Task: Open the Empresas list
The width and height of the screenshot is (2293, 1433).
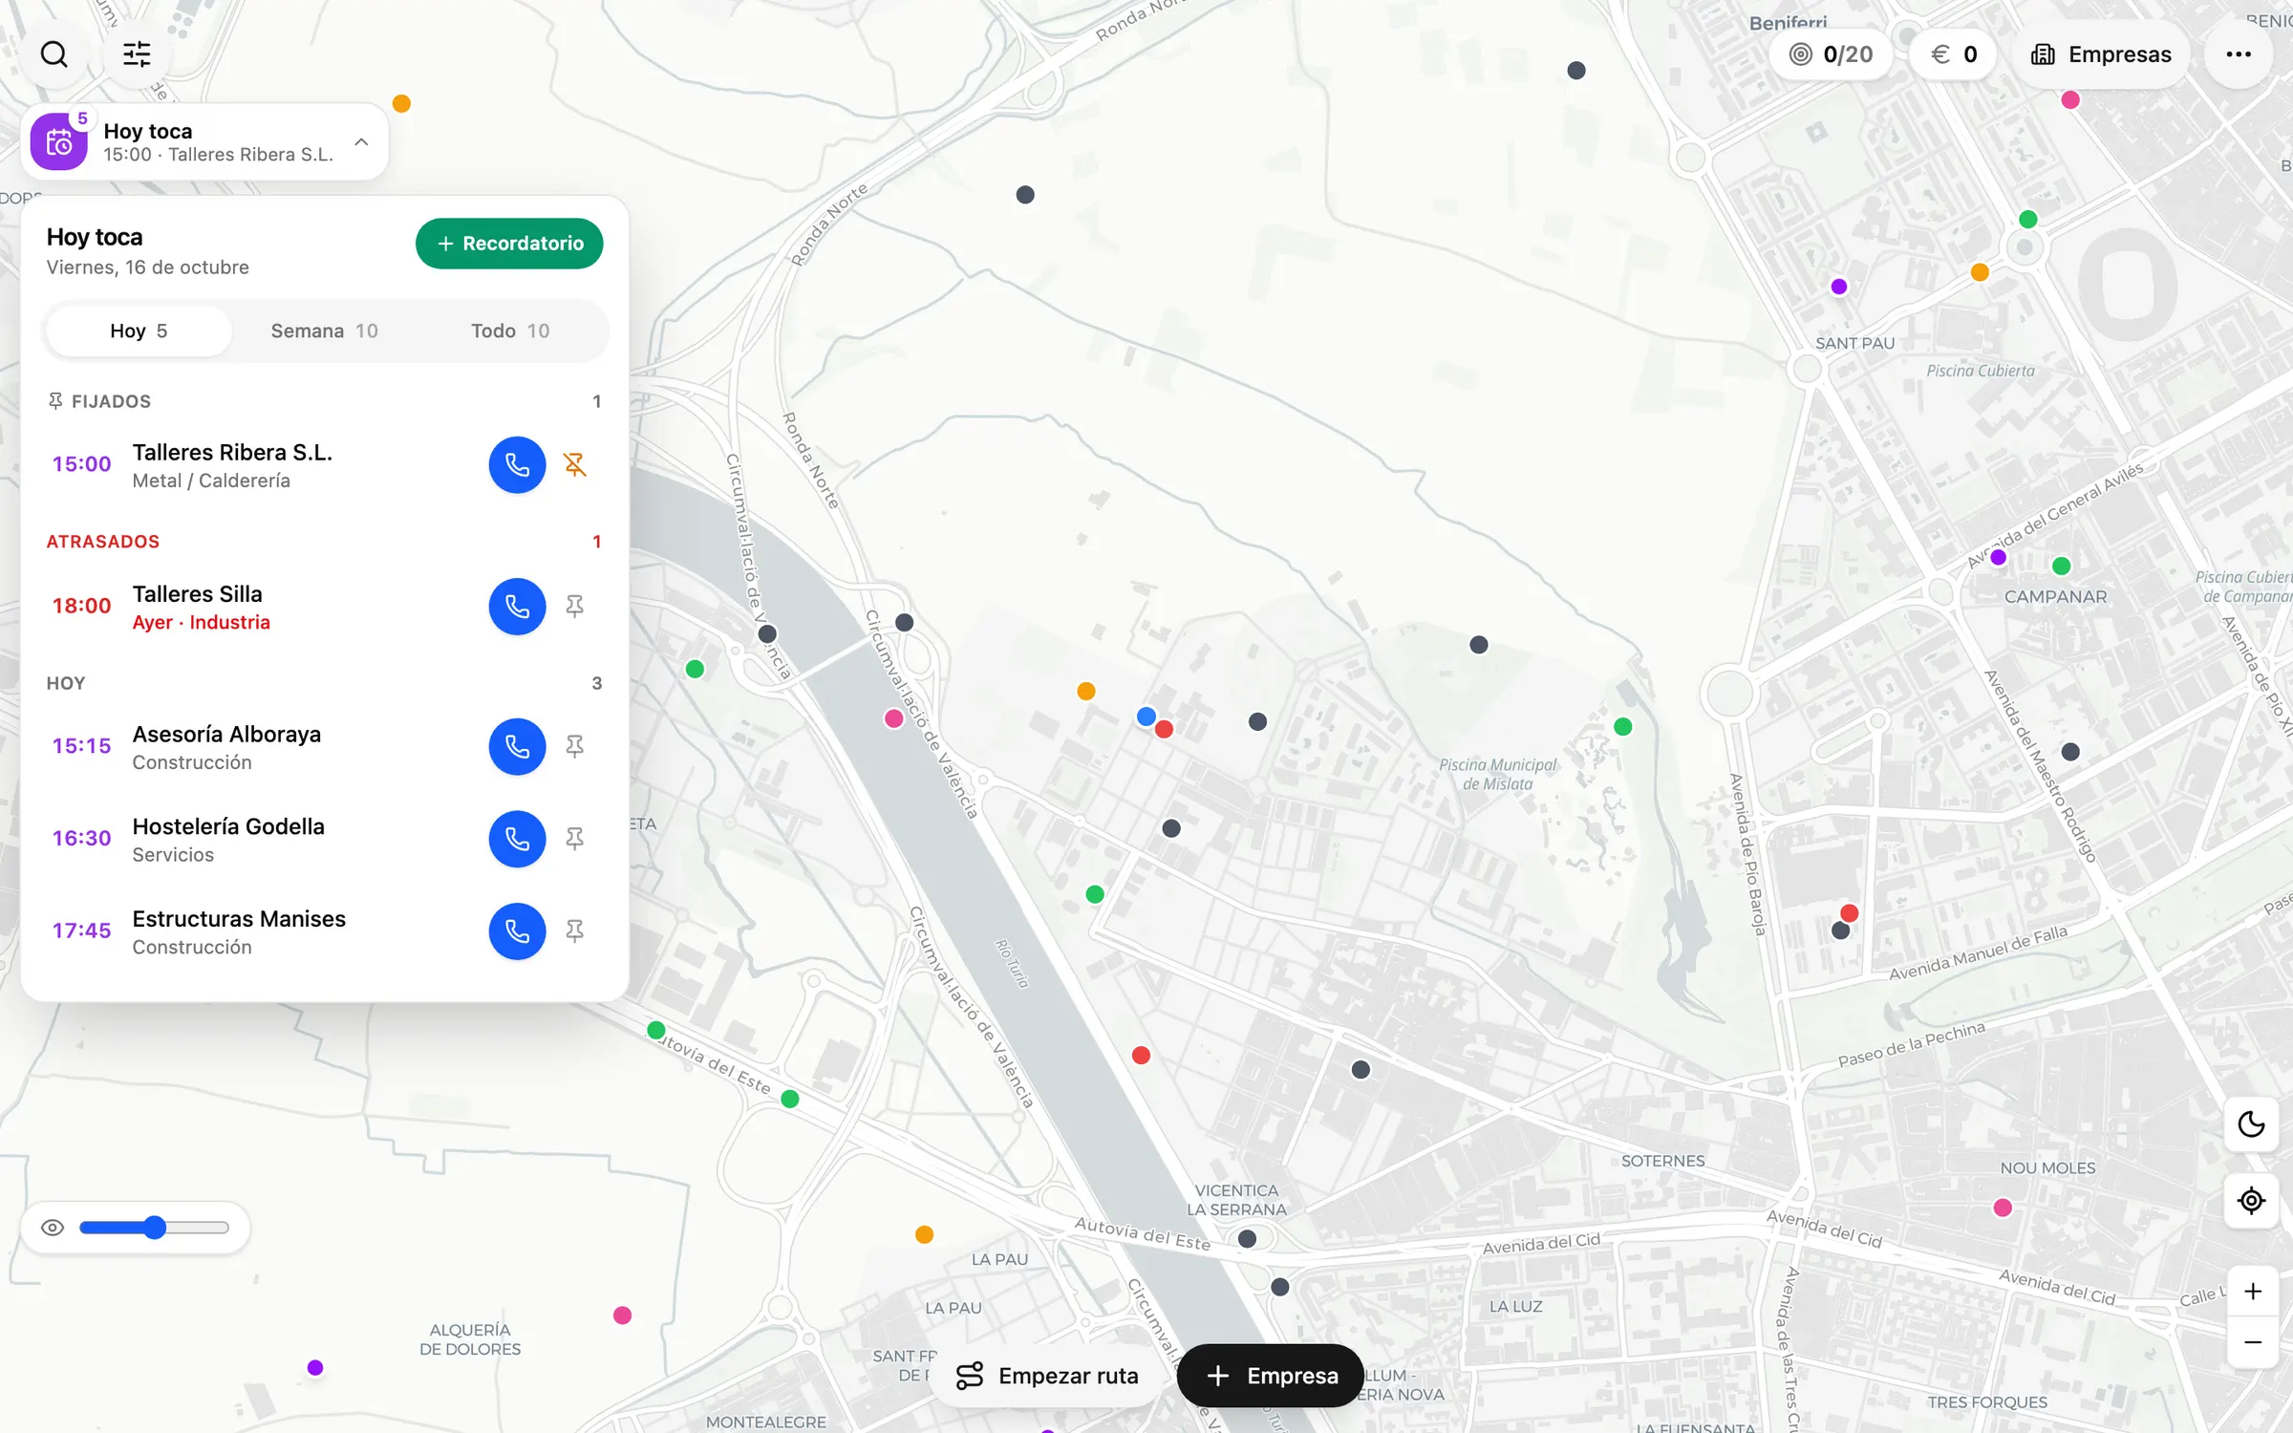Action: point(2101,54)
